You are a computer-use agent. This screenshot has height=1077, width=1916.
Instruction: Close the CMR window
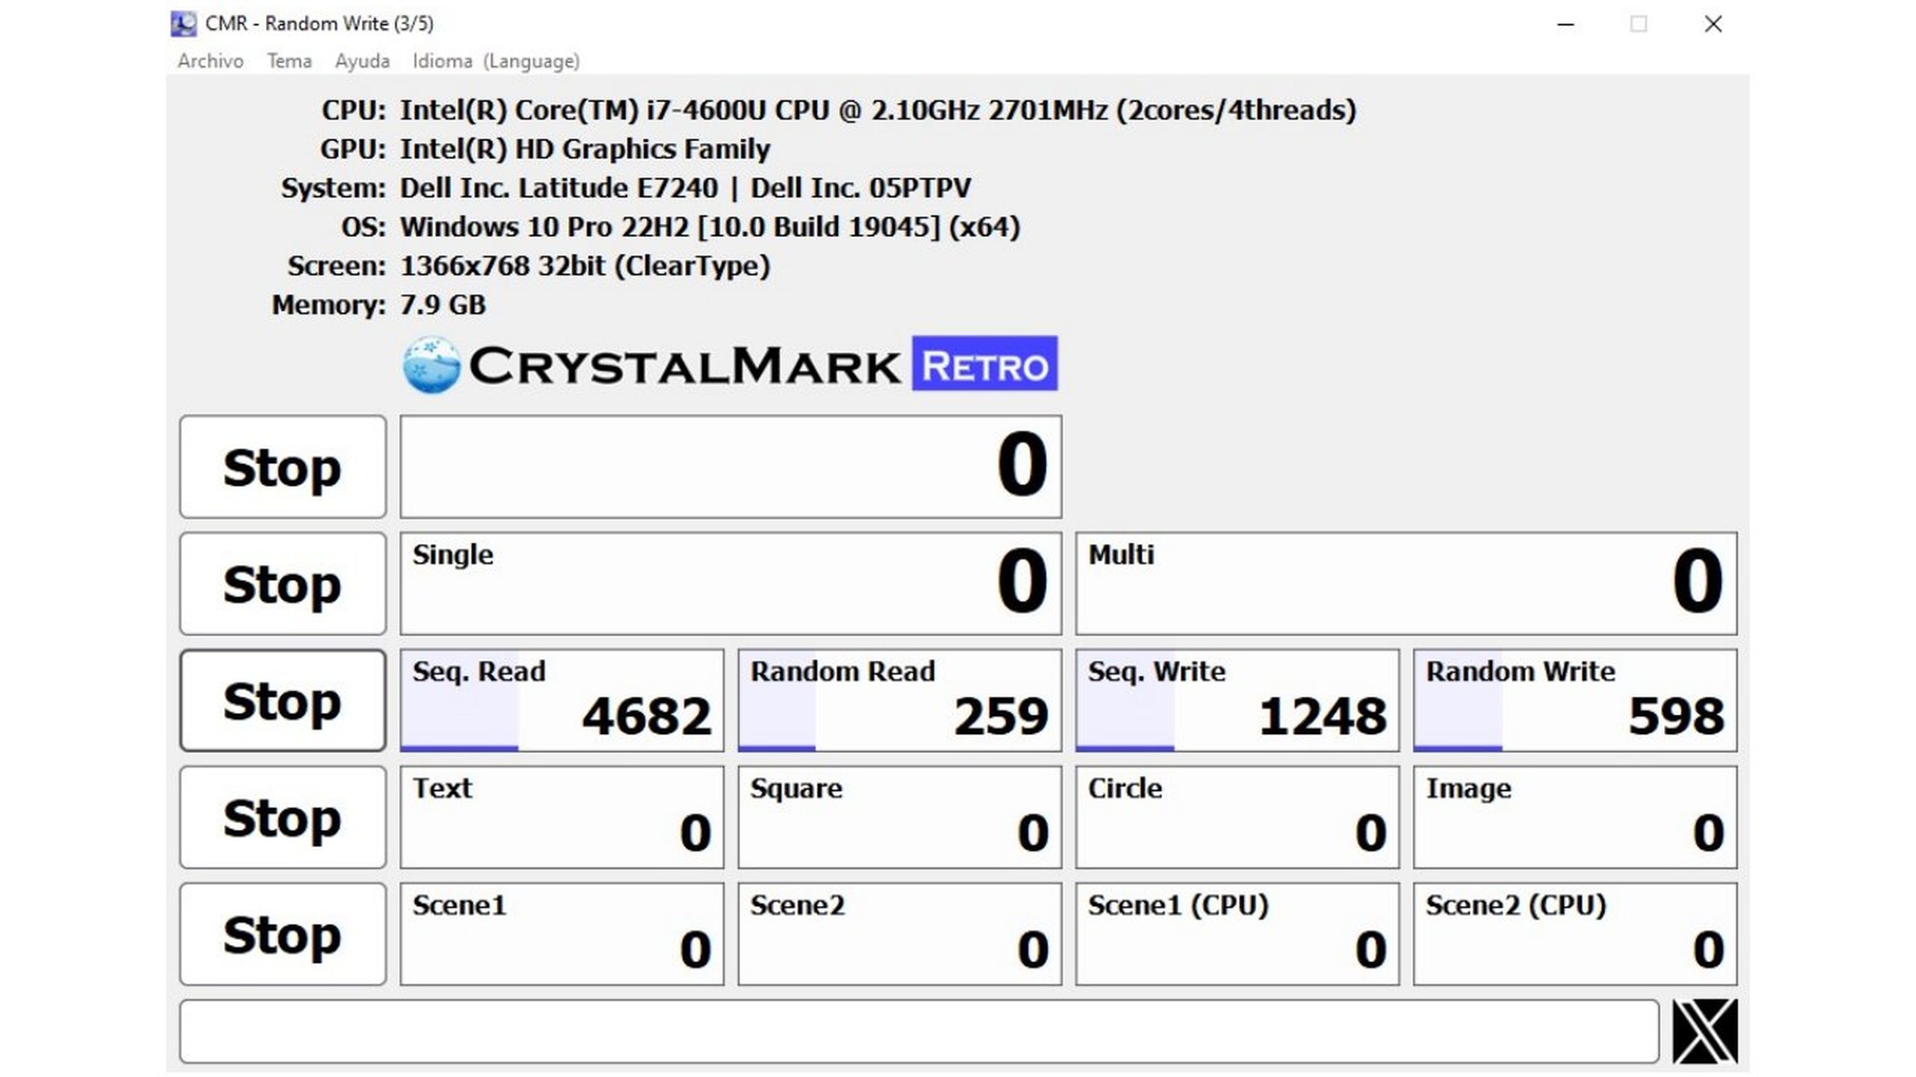point(1713,24)
